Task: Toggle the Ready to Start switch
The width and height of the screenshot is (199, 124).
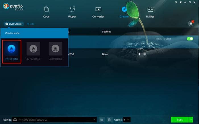Action: pyautogui.click(x=190, y=39)
